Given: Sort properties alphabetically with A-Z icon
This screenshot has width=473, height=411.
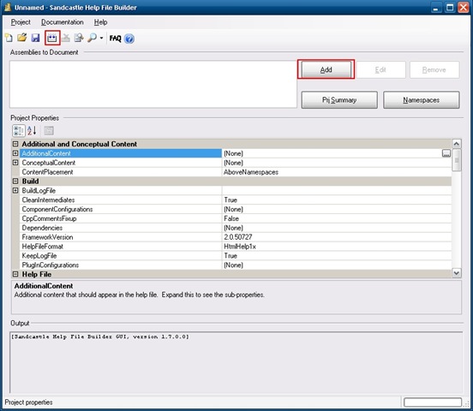Looking at the screenshot, I should 32,130.
